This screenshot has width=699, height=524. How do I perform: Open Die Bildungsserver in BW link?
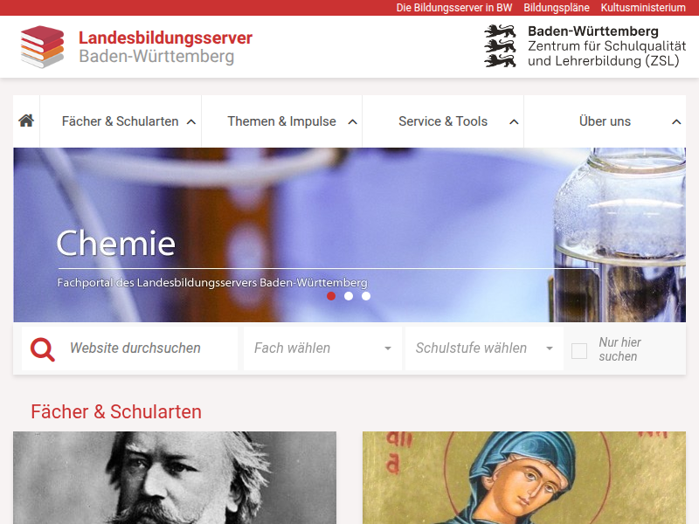coord(453,8)
